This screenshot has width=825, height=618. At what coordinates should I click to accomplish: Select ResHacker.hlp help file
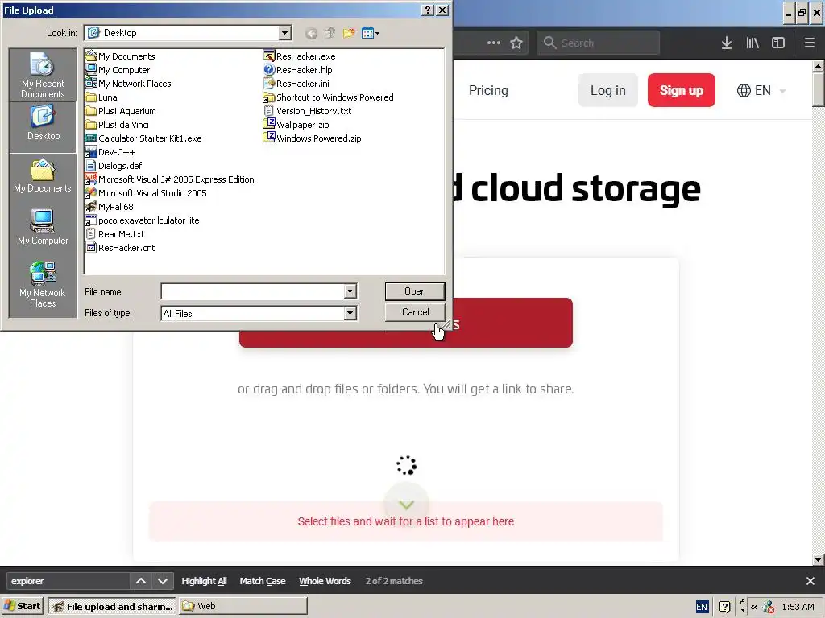click(297, 70)
